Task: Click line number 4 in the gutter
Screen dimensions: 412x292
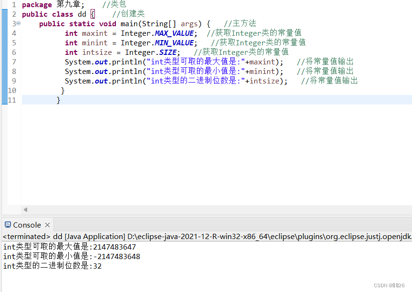Action: click(14, 33)
